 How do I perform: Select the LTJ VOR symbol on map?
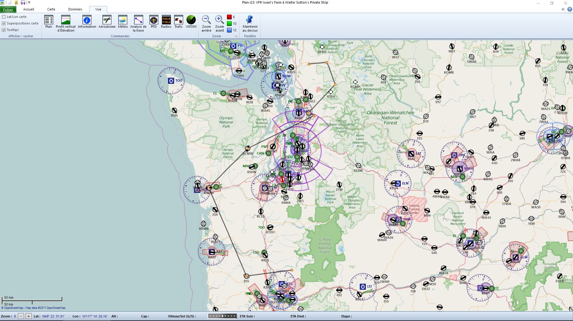362,287
